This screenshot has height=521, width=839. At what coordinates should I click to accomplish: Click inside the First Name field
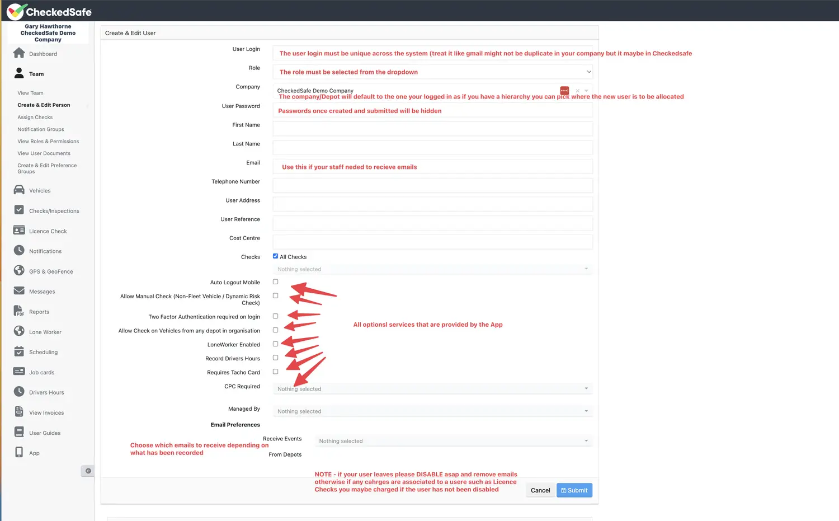coord(431,129)
